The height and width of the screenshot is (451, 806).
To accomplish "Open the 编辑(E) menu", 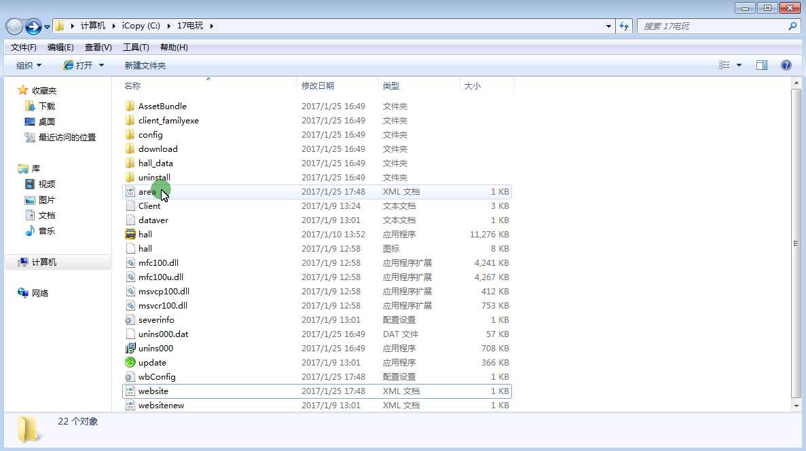I will point(60,47).
